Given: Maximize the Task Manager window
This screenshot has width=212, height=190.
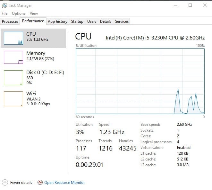Looking at the screenshot, I should coord(190,5).
